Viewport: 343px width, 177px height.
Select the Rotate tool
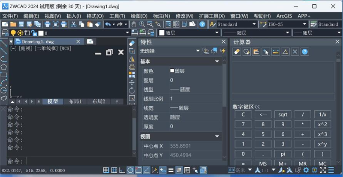132,90
